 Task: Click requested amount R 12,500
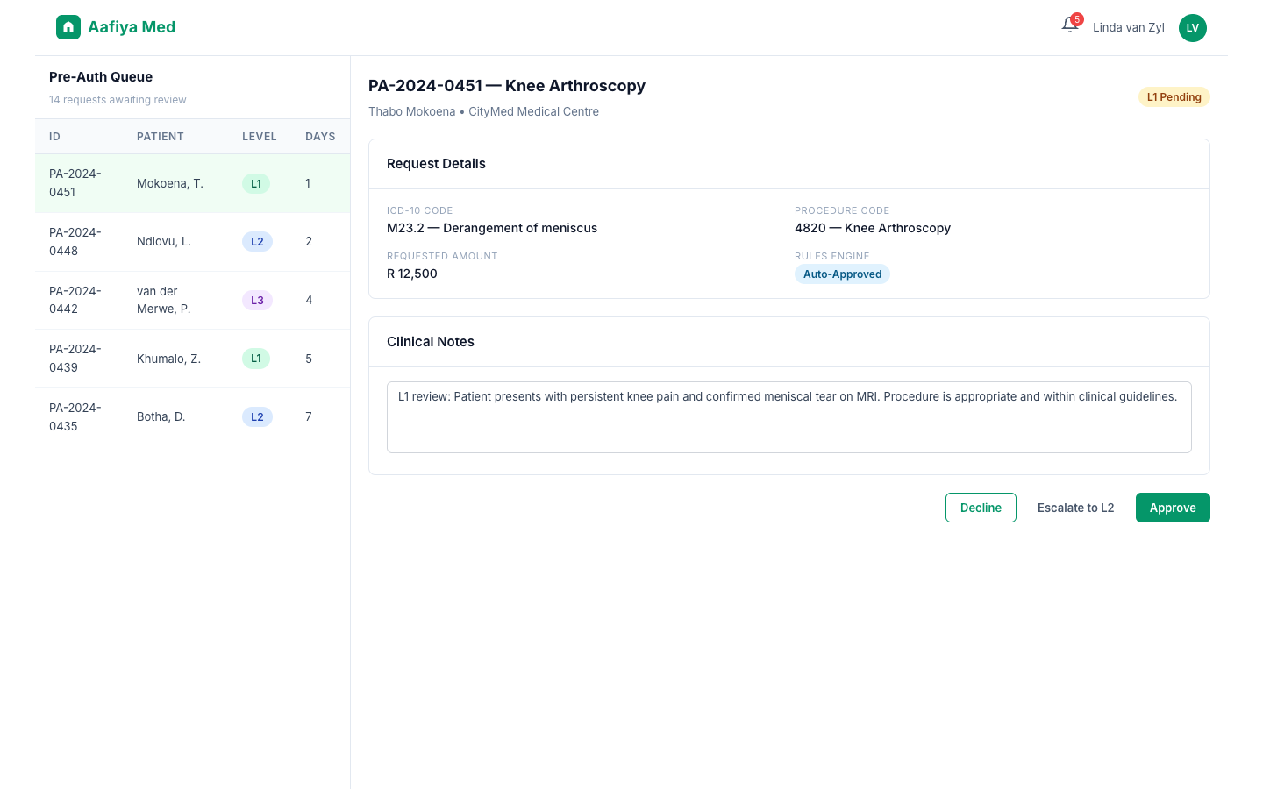pos(412,274)
